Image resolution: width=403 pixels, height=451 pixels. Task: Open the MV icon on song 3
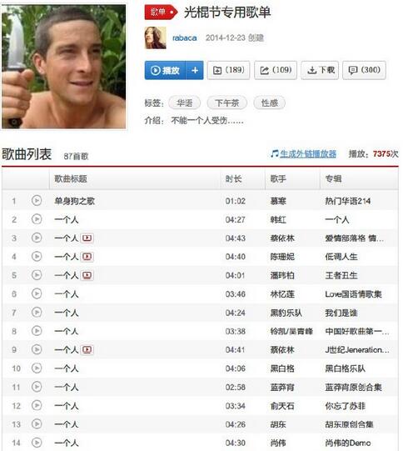87,238
